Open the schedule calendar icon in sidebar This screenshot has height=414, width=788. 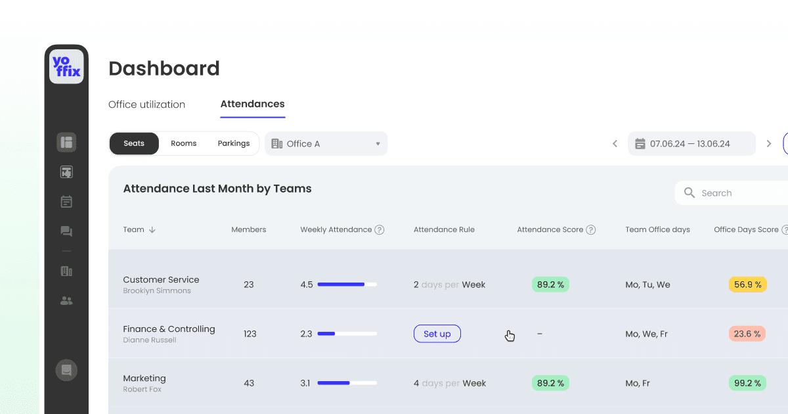coord(66,201)
